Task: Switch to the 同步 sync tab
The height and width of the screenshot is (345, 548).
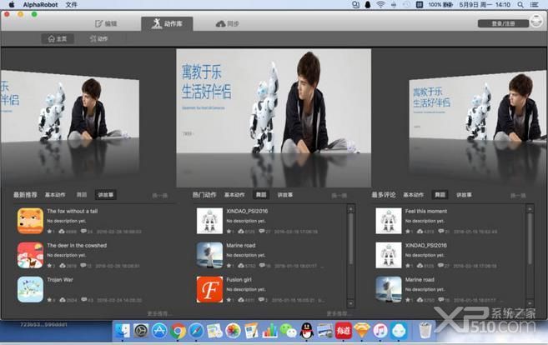Action: 227,23
